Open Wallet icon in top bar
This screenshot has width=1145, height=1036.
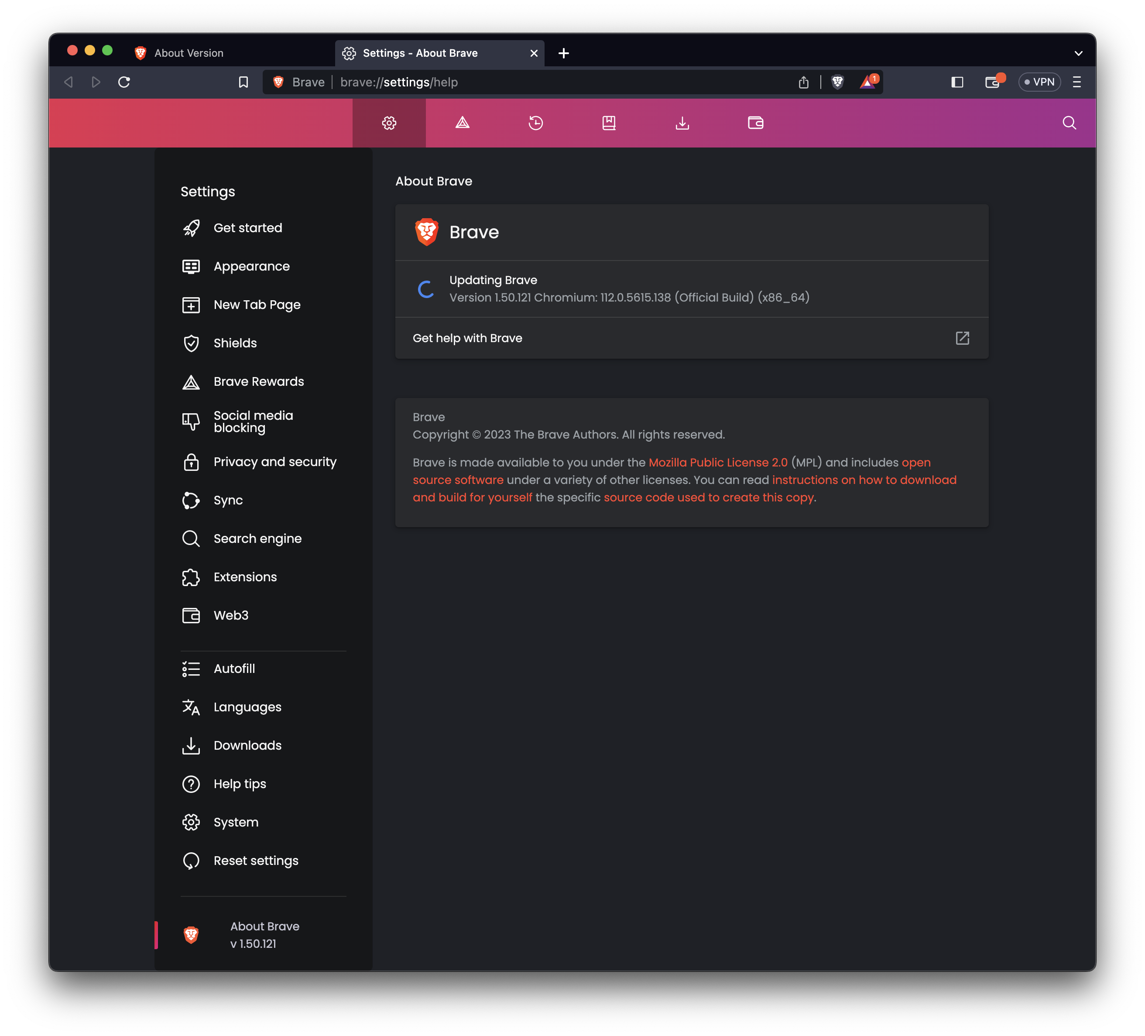click(755, 123)
